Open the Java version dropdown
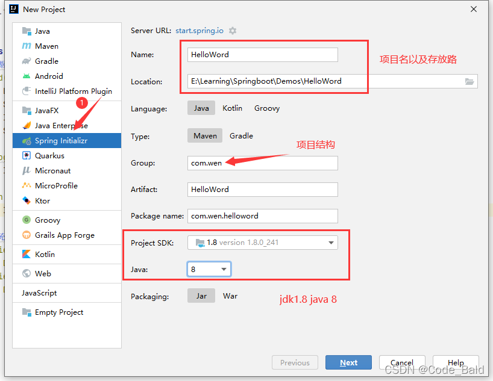Screen dimensions: 493x381 point(209,269)
